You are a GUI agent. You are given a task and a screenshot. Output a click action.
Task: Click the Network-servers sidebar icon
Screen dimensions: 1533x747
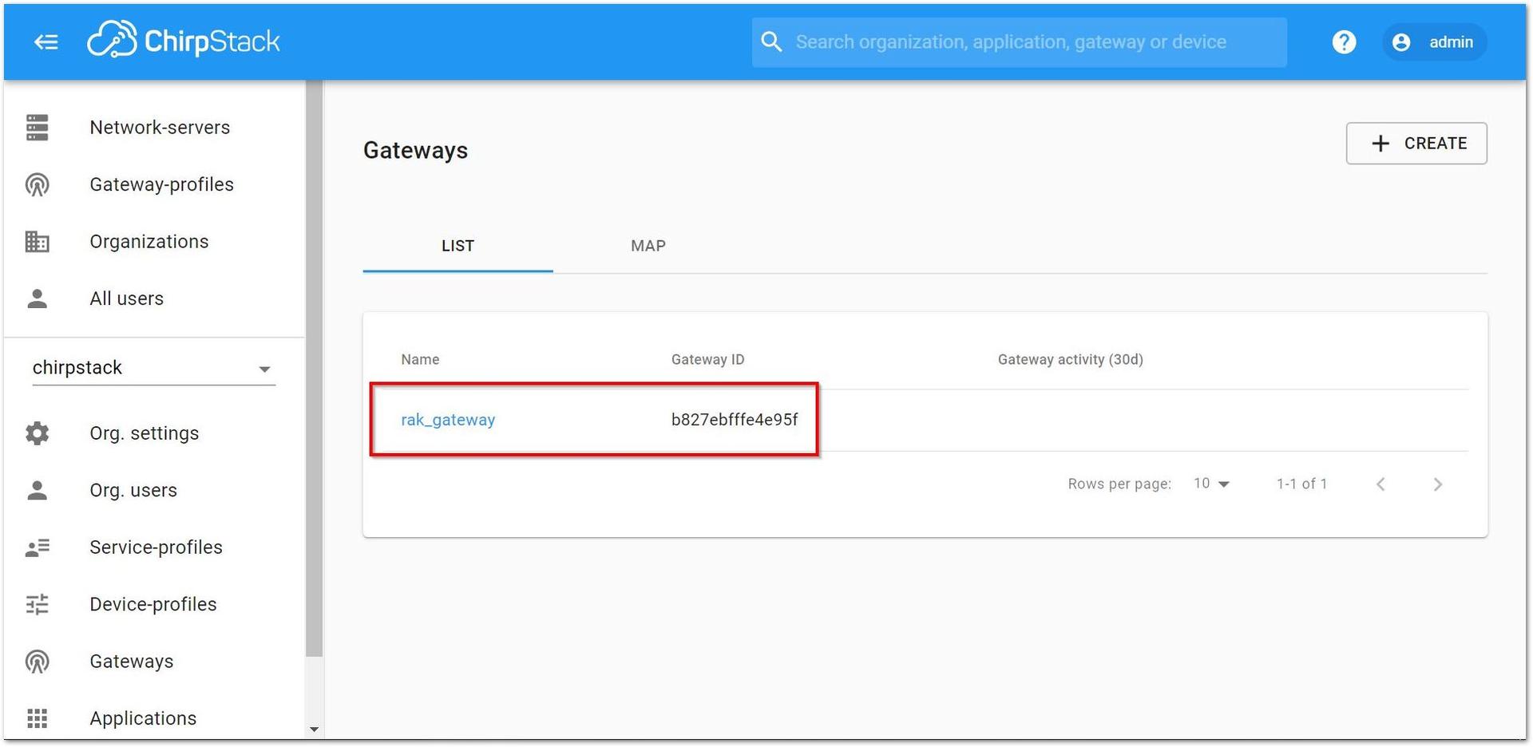38,128
